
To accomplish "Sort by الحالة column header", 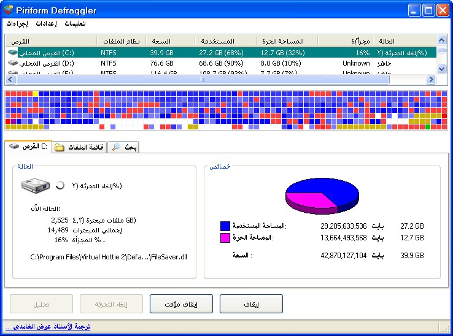I will coord(405,41).
